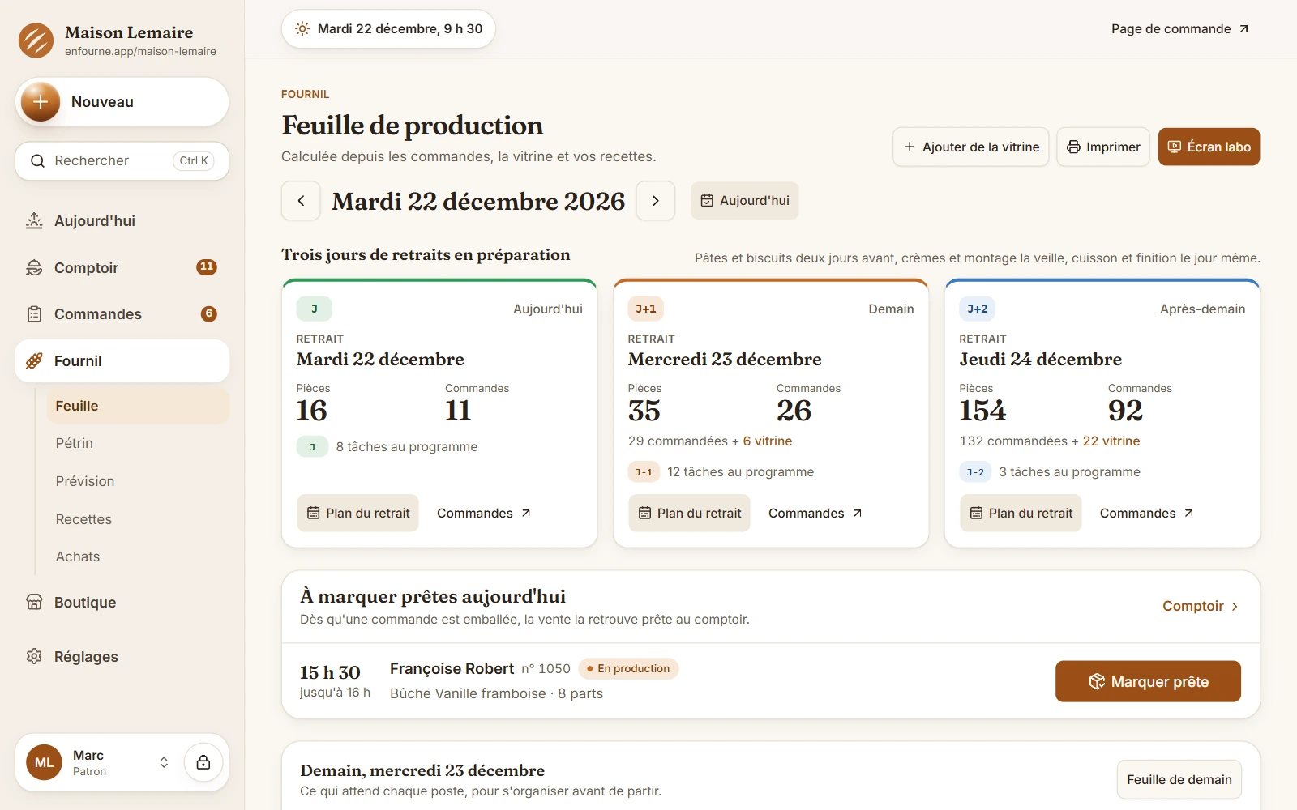Viewport: 1297px width, 810px height.
Task: Click the Comptoir 11 count badge
Action: (207, 266)
